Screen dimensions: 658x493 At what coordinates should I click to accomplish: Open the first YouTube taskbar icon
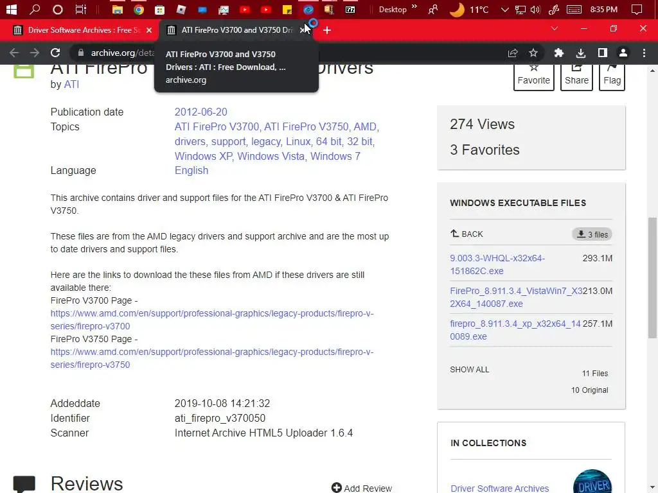point(245,9)
